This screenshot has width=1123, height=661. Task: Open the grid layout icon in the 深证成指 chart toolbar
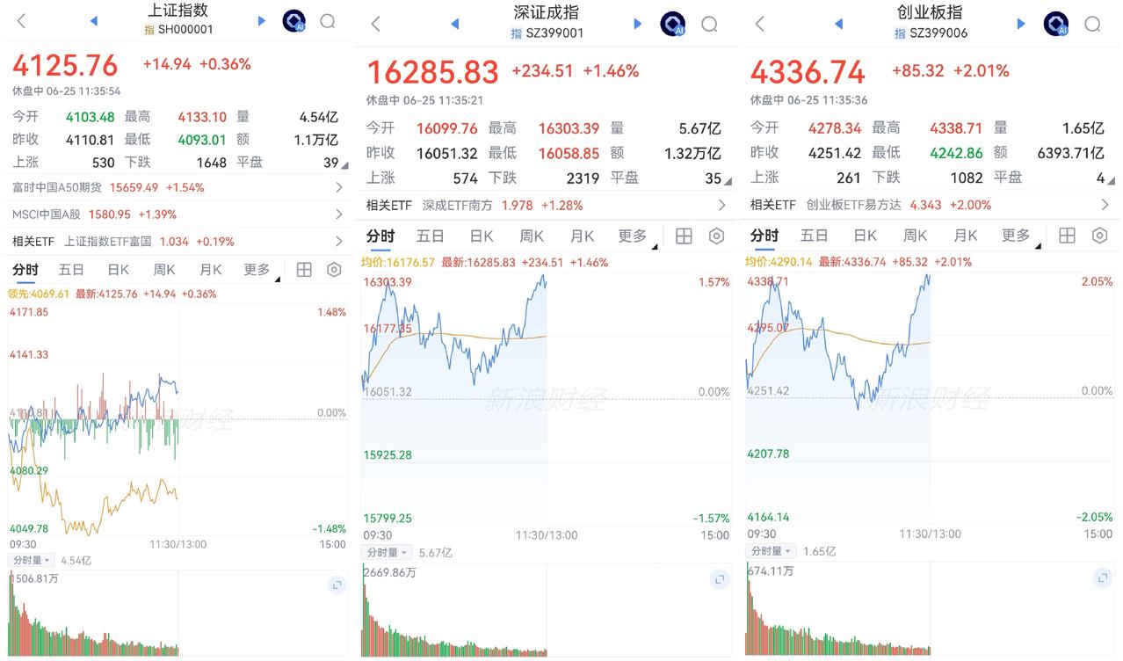coord(684,236)
